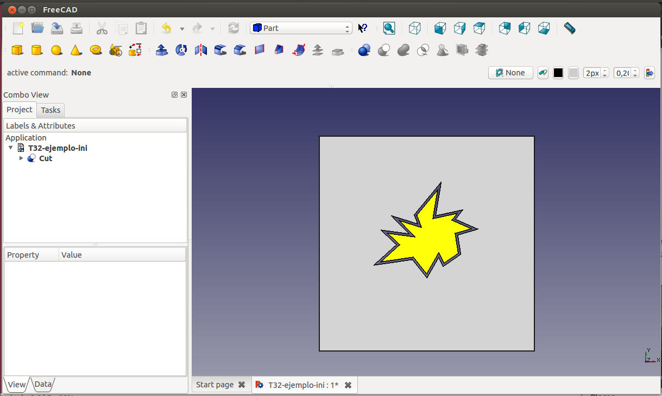662x396 pixels.
Task: Create a box primitive solid
Action: (x=17, y=50)
